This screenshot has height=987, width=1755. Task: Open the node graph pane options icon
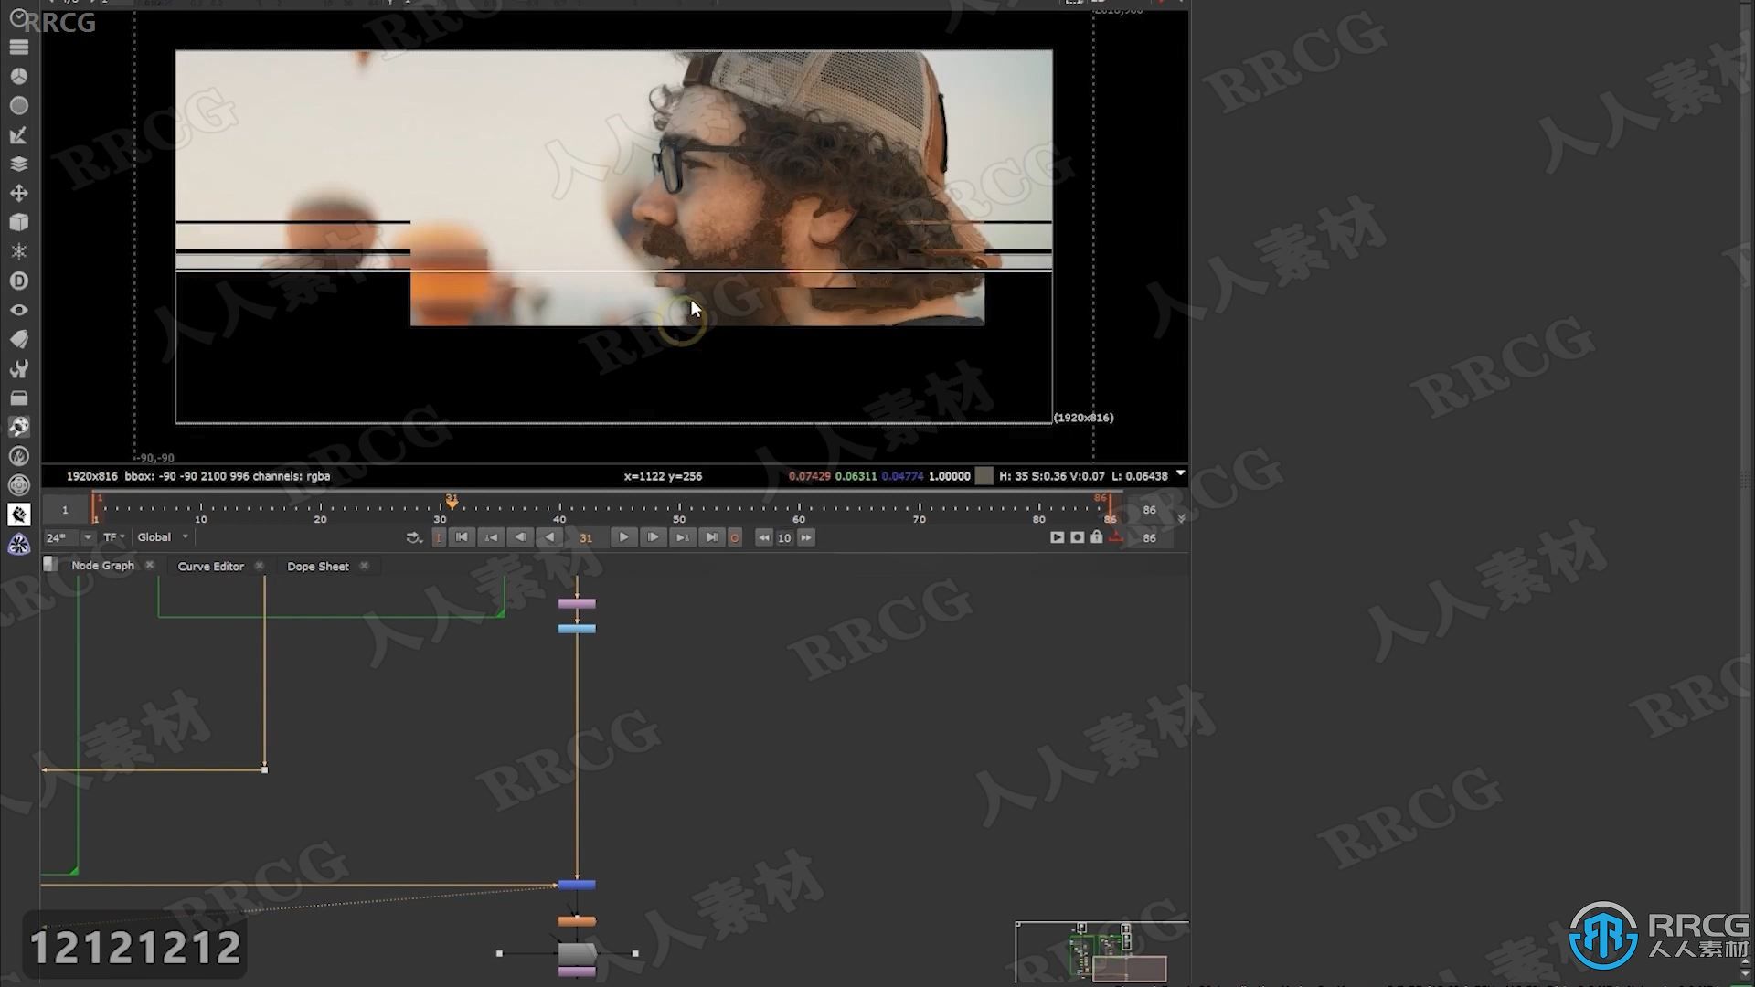[50, 565]
